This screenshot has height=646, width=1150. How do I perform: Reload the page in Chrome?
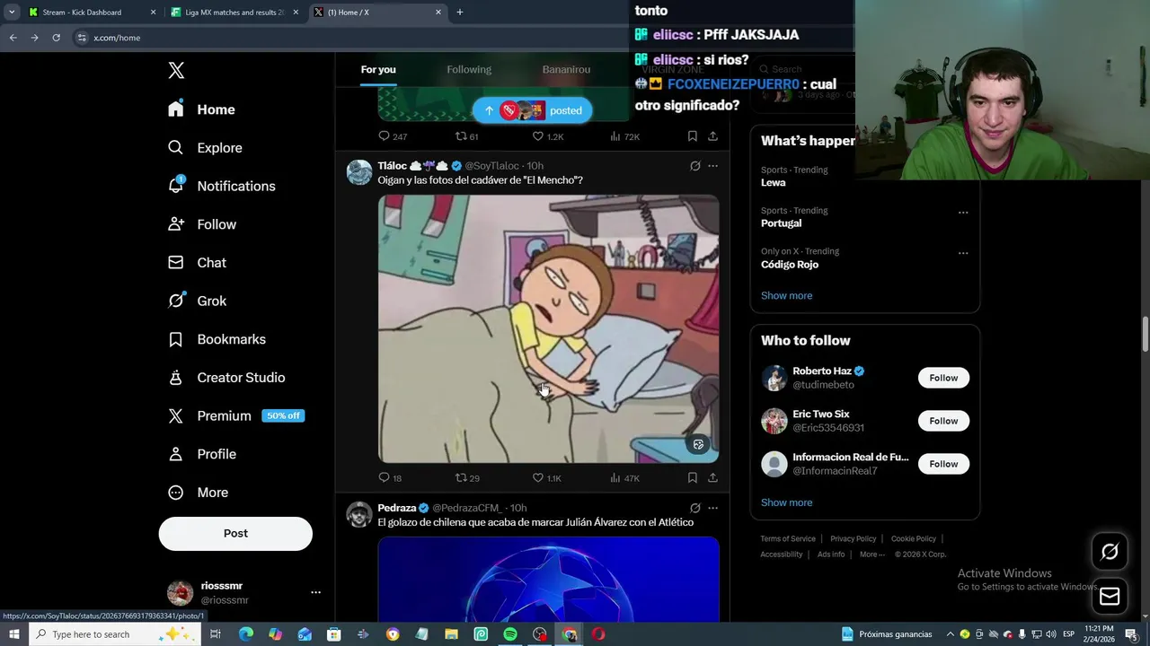[x=56, y=38]
